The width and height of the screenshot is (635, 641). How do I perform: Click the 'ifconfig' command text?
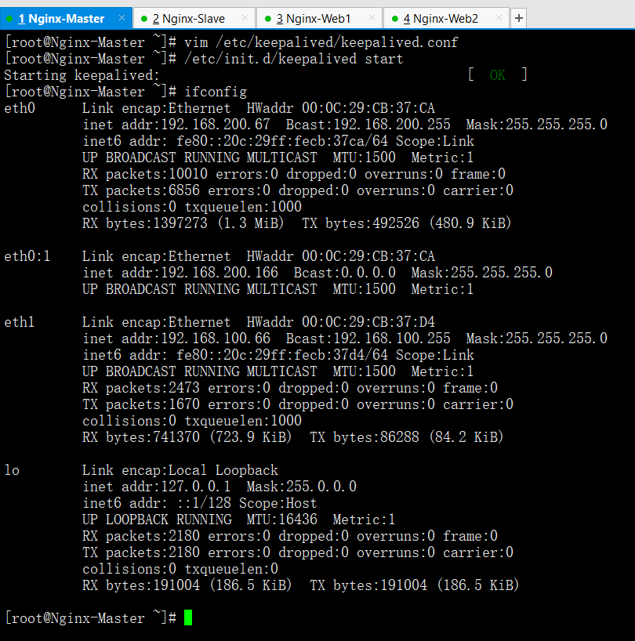coord(216,92)
